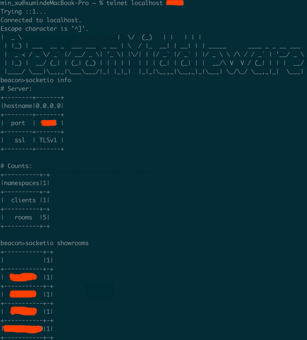Click the namespaces count row
307x340 pixels.
(x=25, y=183)
